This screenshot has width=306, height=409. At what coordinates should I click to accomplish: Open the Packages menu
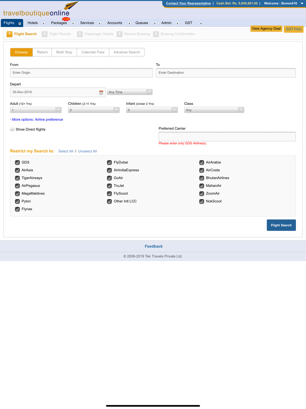pyautogui.click(x=59, y=23)
